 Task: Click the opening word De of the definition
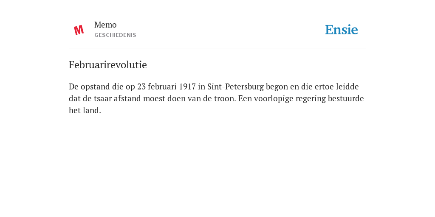coord(74,86)
